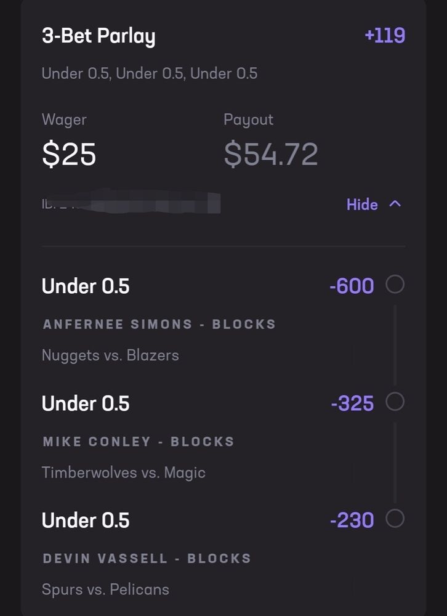Screen dimensions: 447x616
Task: Open Devin Vassell - Blocks prop
Action: [x=147, y=559]
